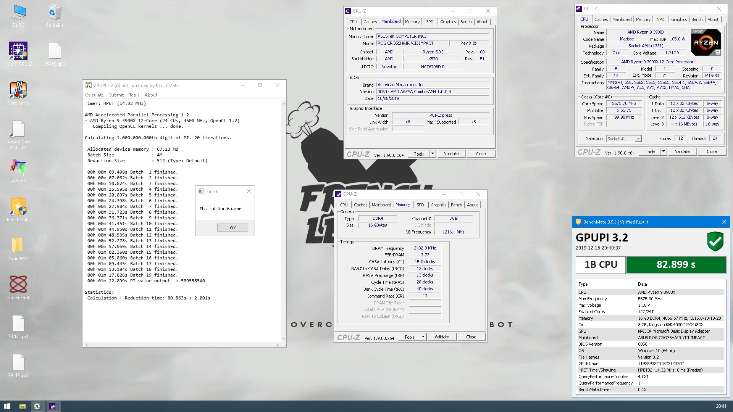Launch the wPrime desktop shortcut
The image size is (733, 412).
click(x=18, y=171)
